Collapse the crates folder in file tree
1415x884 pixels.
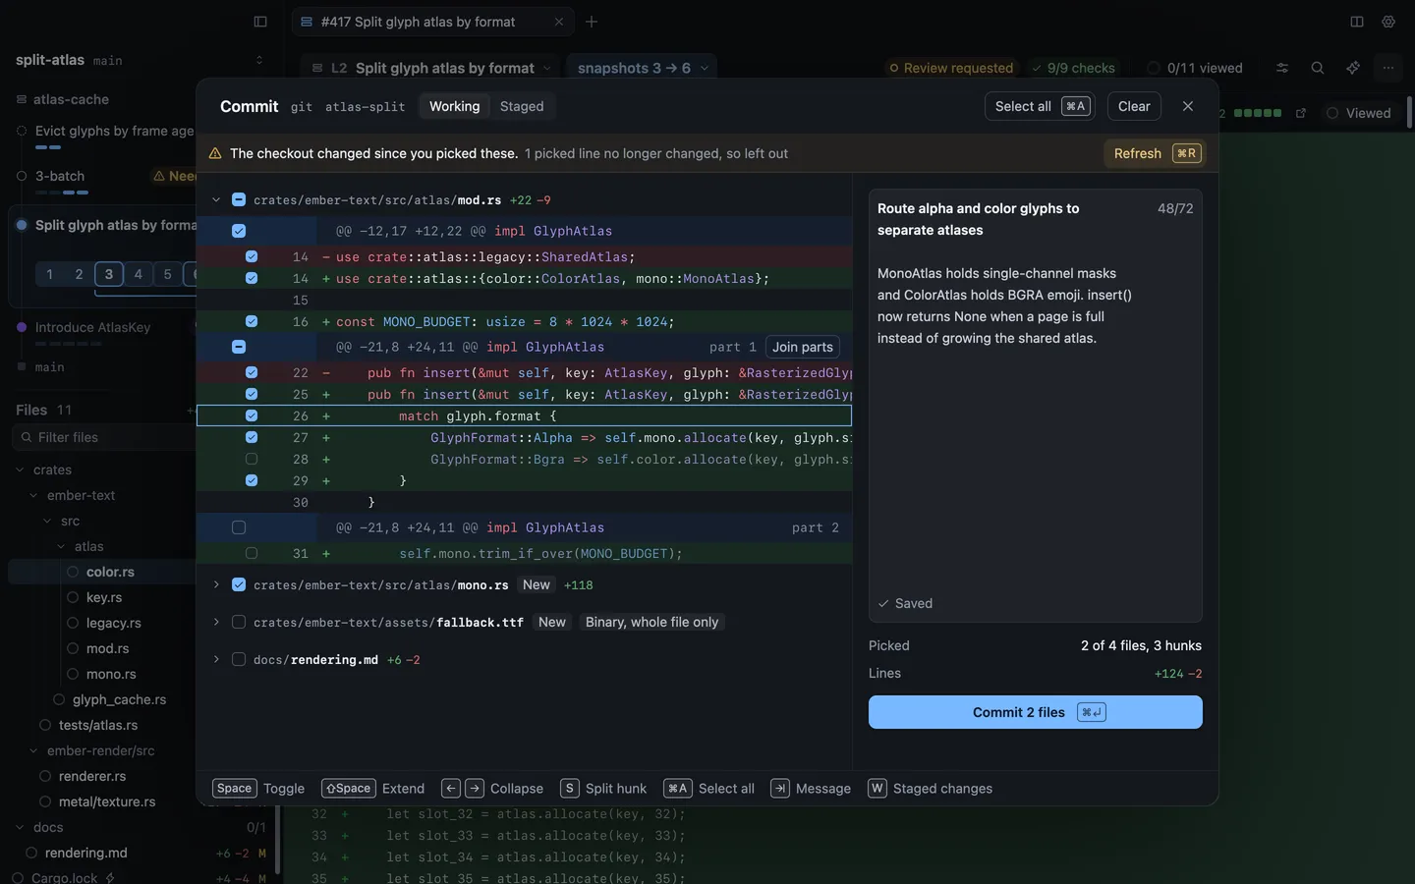tap(20, 470)
